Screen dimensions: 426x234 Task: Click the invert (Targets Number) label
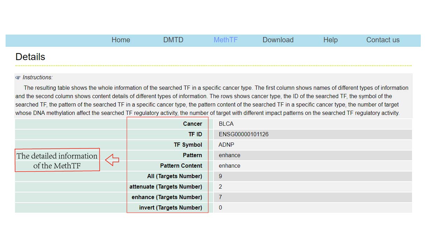pyautogui.click(x=171, y=207)
